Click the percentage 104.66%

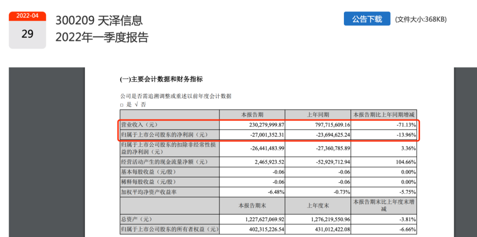[x=405, y=162]
